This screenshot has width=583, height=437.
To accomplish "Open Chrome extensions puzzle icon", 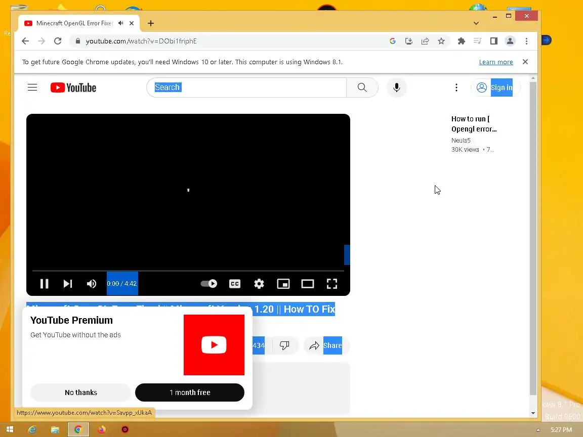I will tap(462, 41).
